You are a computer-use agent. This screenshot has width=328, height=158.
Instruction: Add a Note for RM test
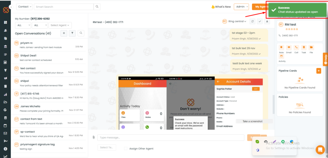281,47
